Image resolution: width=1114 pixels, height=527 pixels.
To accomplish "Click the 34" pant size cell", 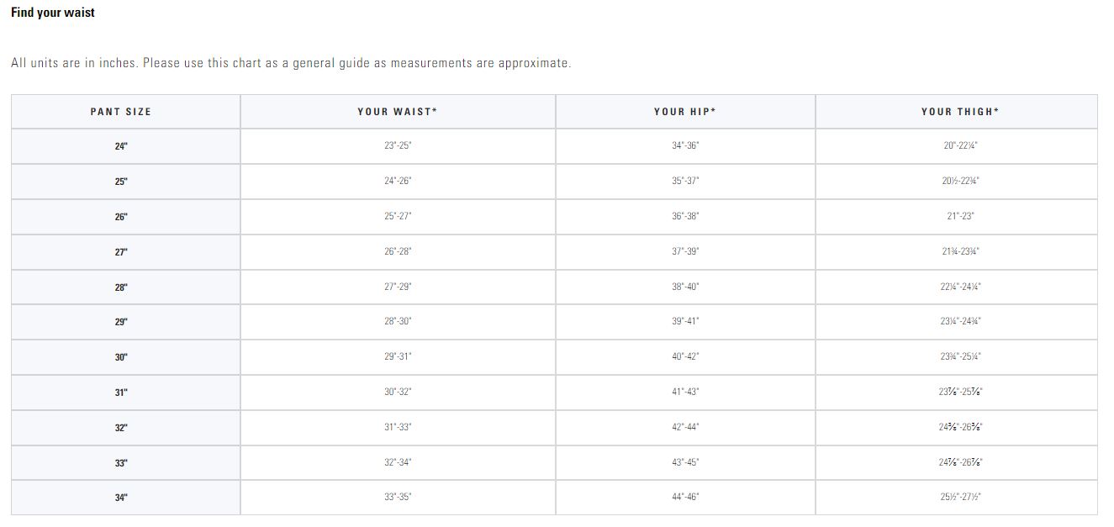I will click(x=121, y=498).
